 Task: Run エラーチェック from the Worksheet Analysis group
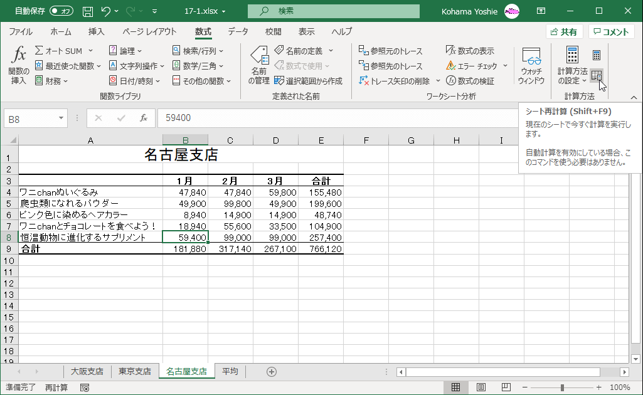point(470,65)
